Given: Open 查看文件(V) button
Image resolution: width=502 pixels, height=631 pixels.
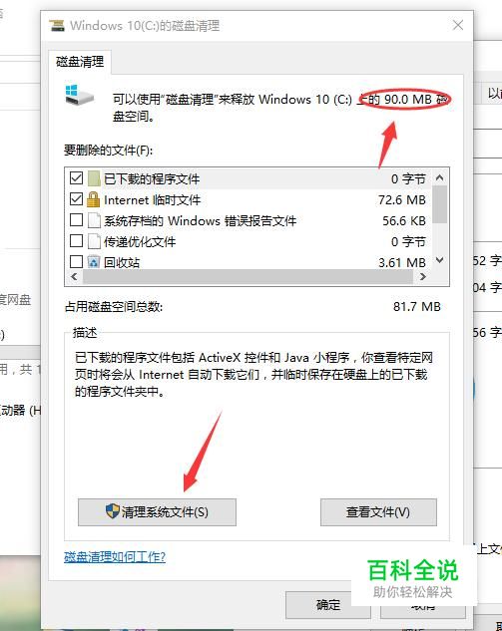Looking at the screenshot, I should coord(378,512).
